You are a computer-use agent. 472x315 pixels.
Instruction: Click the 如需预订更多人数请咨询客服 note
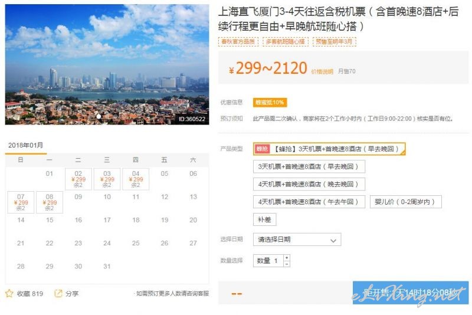pos(172,293)
